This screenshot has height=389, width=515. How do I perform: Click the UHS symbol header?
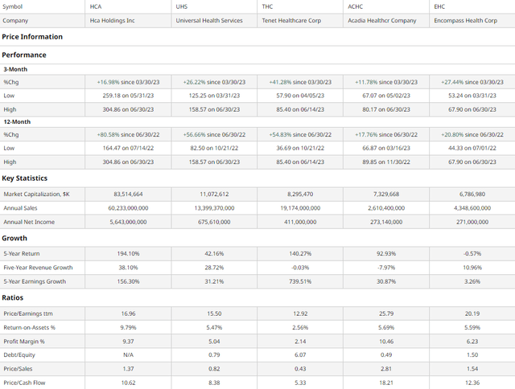coord(182,6)
